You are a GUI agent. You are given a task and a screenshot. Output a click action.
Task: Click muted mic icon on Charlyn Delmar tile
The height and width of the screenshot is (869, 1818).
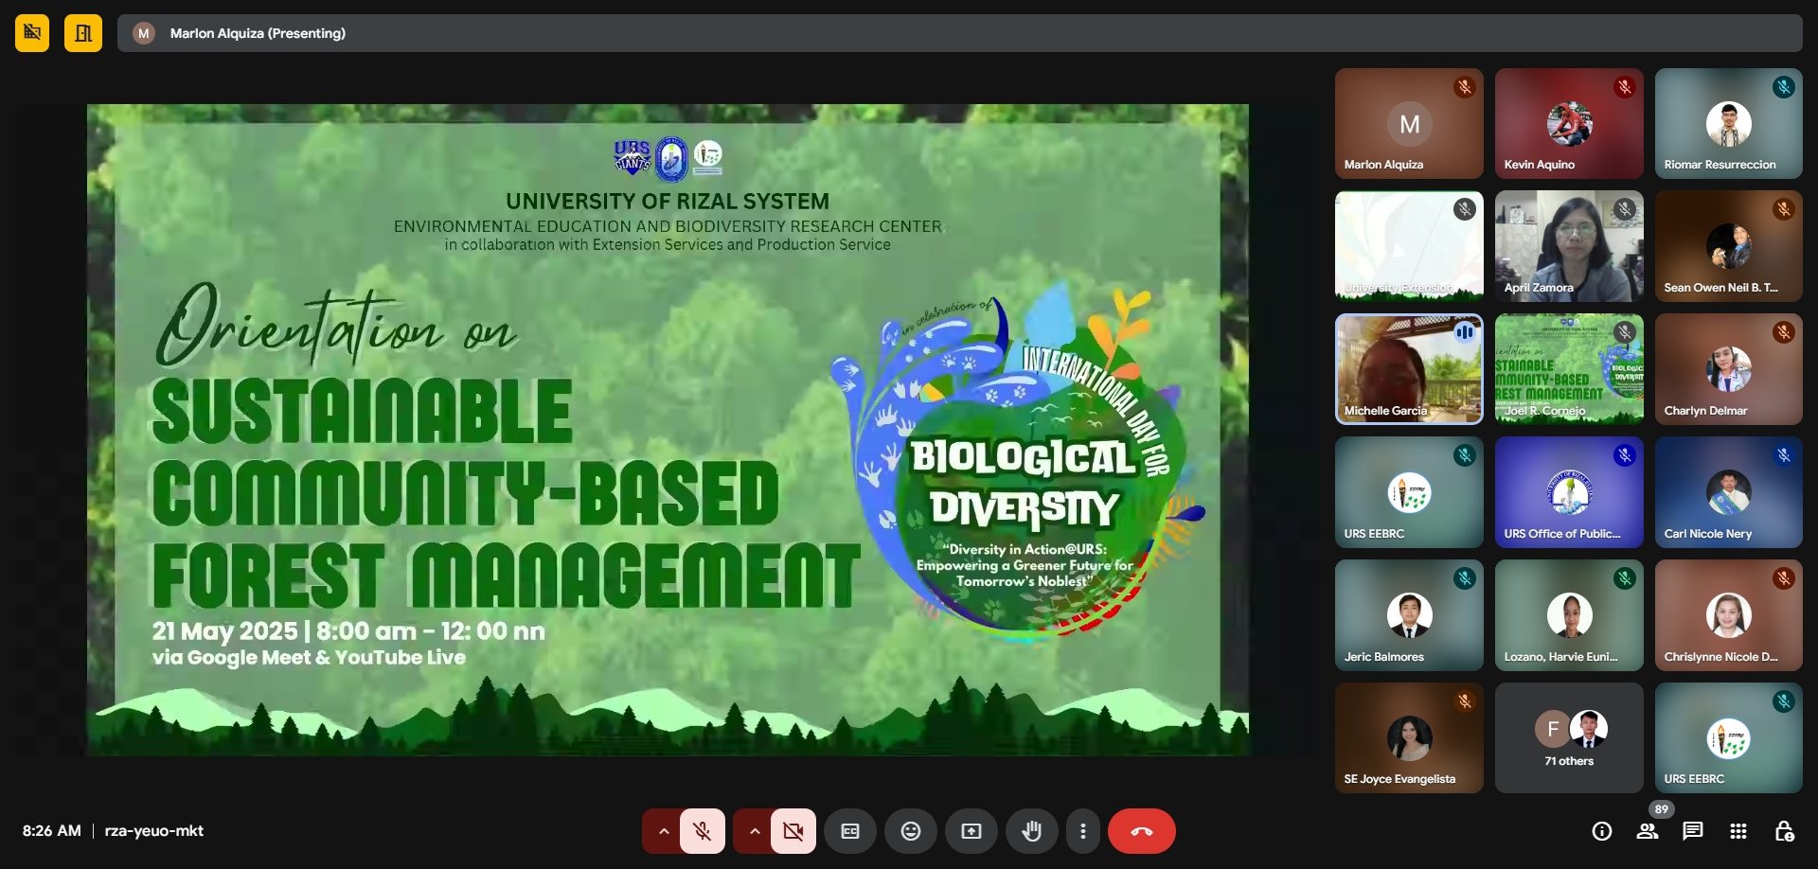[1784, 332]
